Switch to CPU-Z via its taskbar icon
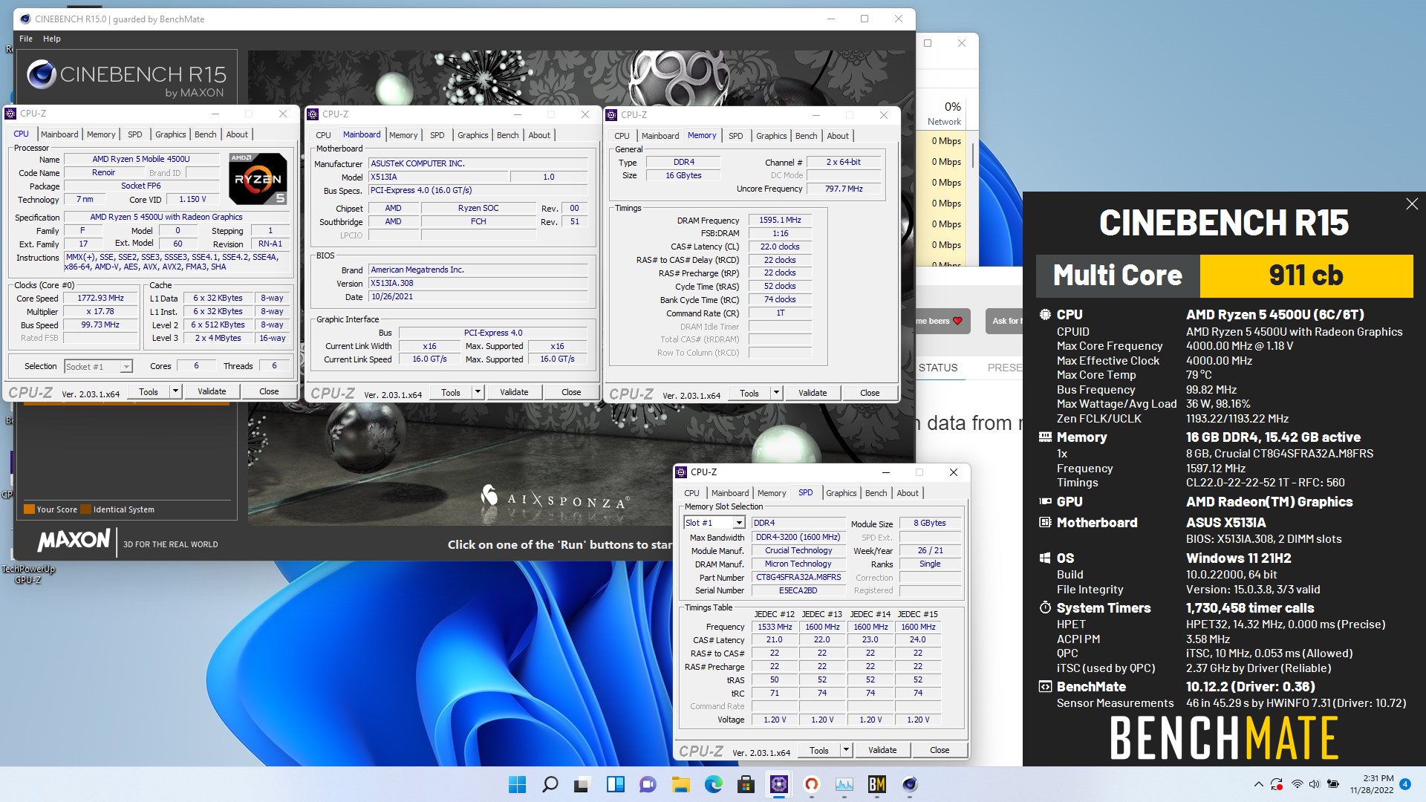The height and width of the screenshot is (802, 1426). pyautogui.click(x=778, y=784)
